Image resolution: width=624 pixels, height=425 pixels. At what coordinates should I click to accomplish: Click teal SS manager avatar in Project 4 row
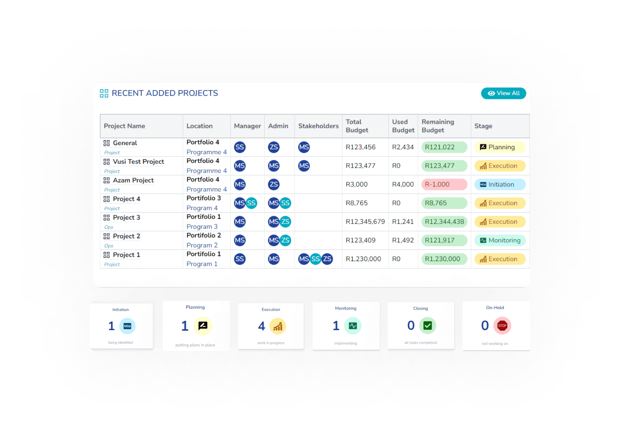pyautogui.click(x=252, y=203)
